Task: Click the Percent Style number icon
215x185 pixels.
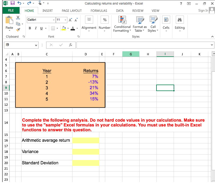Action: point(104,19)
